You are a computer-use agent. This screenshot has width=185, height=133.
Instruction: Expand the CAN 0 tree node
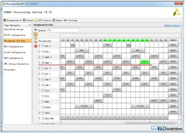point(39,79)
